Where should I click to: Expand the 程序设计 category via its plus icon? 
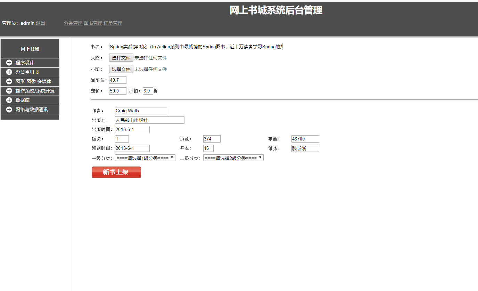click(x=9, y=63)
